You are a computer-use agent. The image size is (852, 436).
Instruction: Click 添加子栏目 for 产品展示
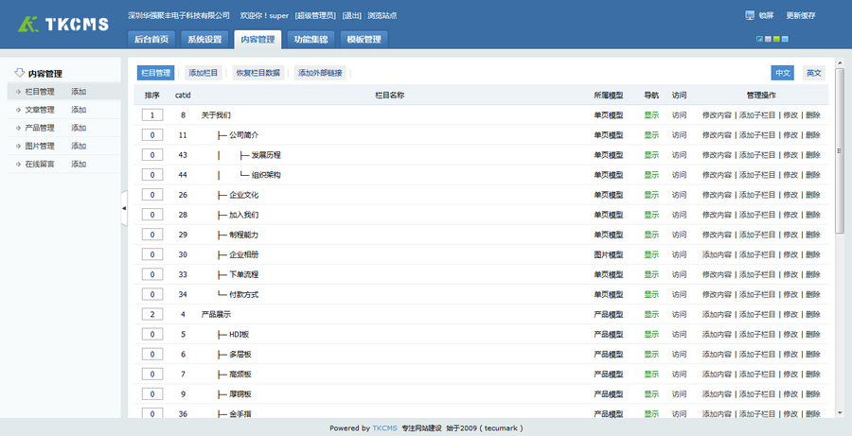point(757,314)
